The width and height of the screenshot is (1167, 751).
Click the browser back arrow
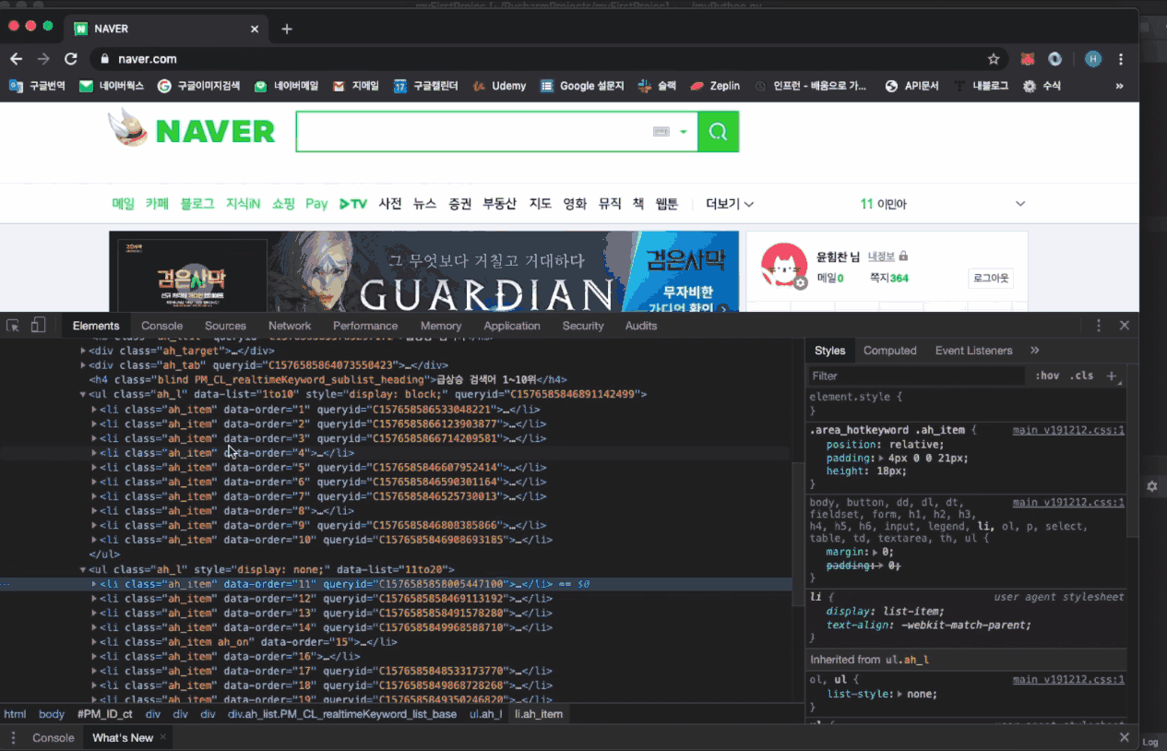click(16, 58)
